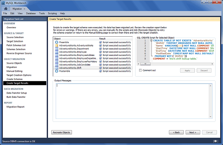
Task: Click the Next button
Action: [193, 132]
